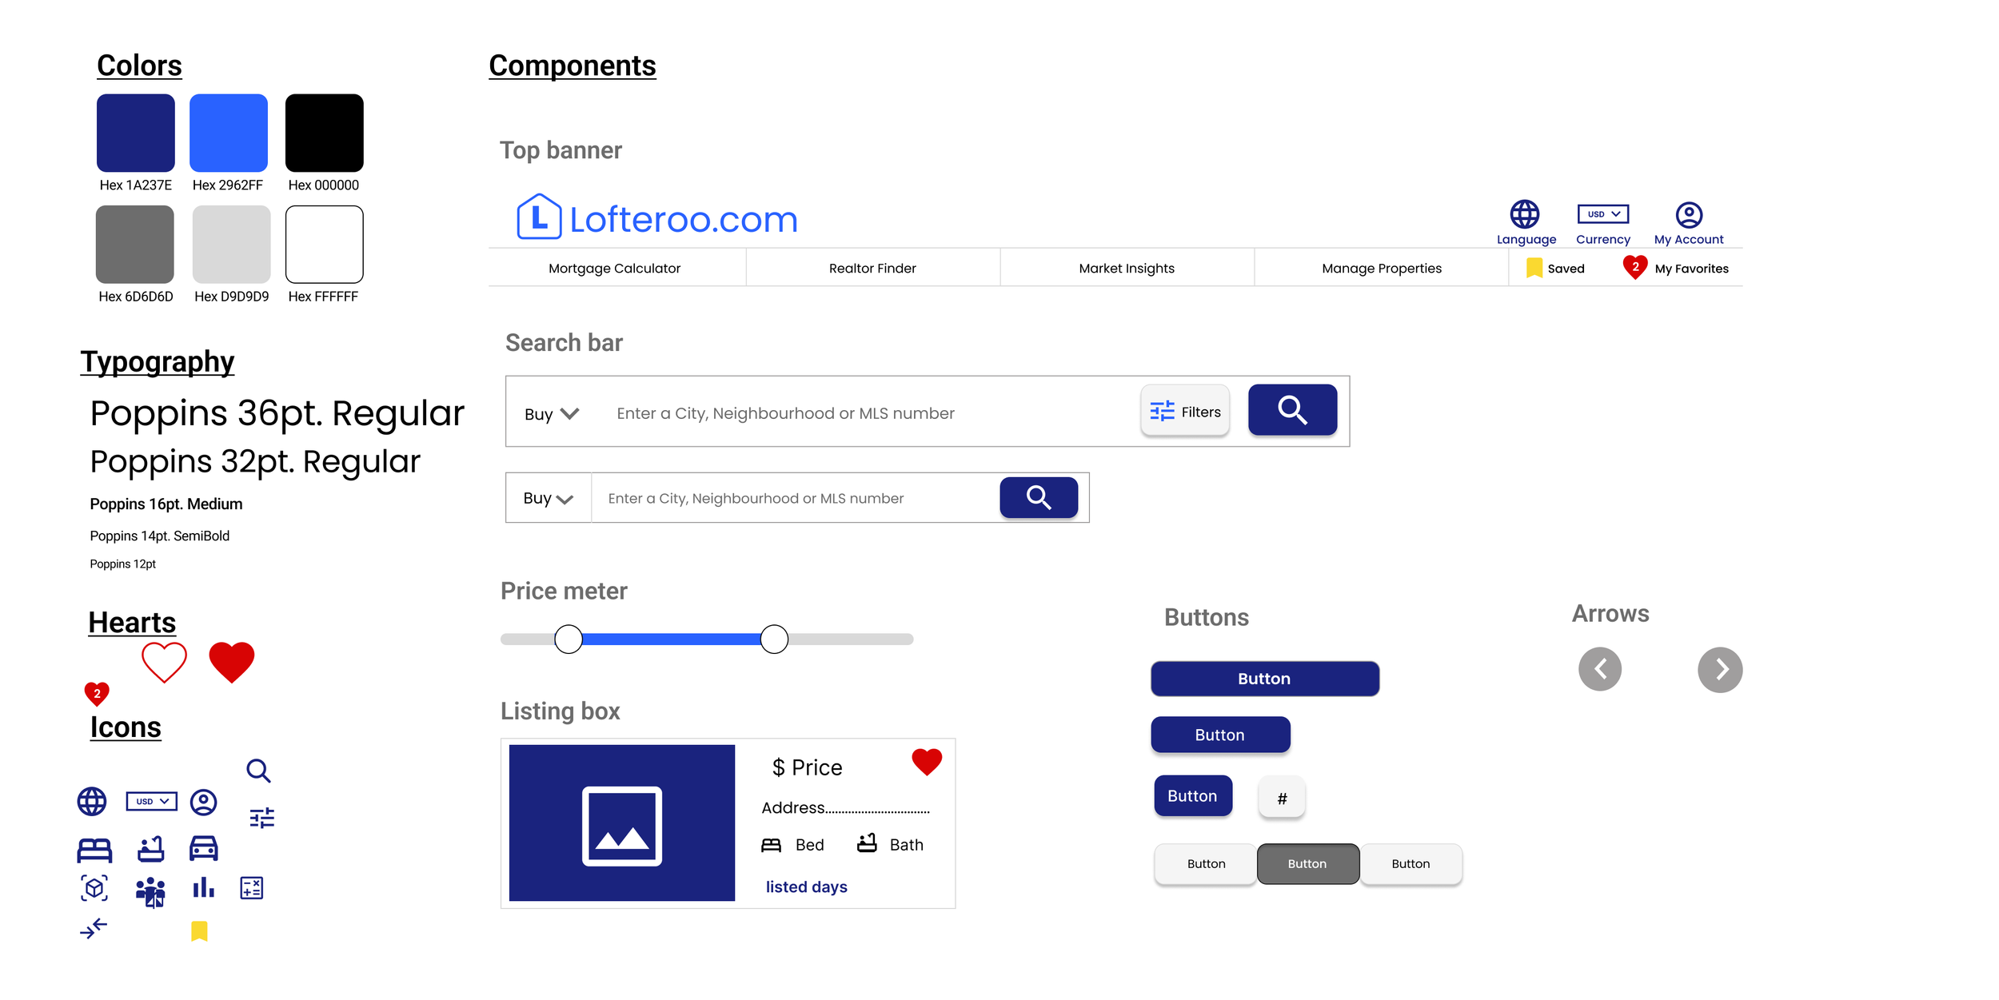Expand the USD Currency dropdown in banner
The width and height of the screenshot is (1999, 1000).
(x=1602, y=214)
